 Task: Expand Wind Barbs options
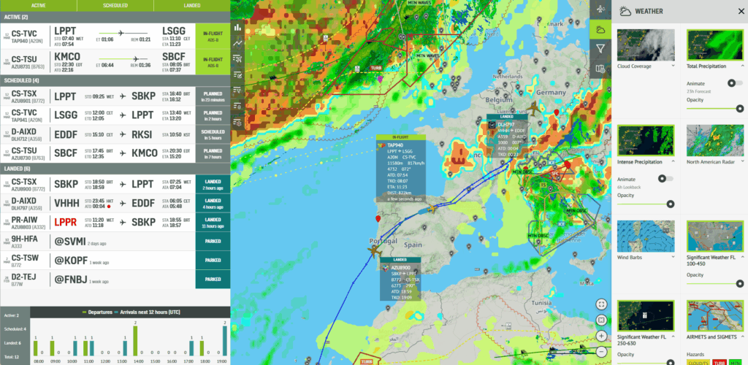click(673, 257)
